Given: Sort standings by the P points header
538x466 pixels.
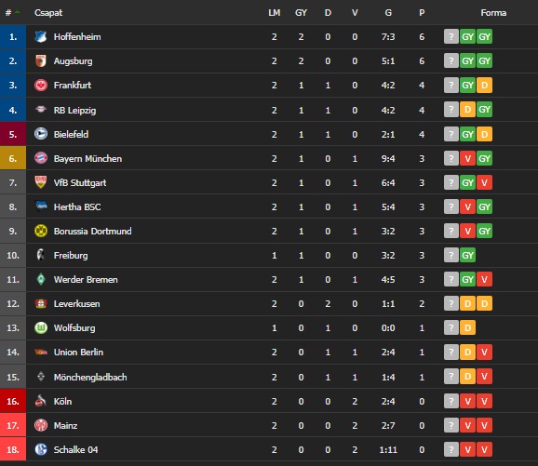Looking at the screenshot, I should [x=422, y=13].
